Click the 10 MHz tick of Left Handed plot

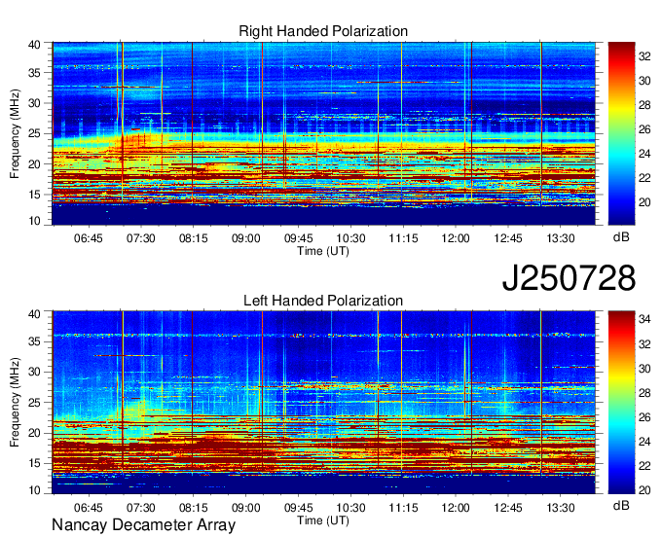click(x=34, y=489)
